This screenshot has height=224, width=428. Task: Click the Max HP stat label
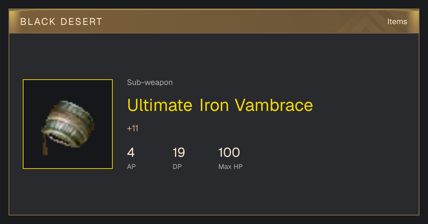pos(230,166)
